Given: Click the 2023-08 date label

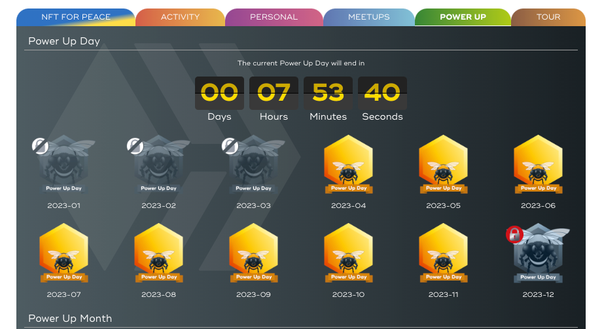Looking at the screenshot, I should click(x=159, y=295).
